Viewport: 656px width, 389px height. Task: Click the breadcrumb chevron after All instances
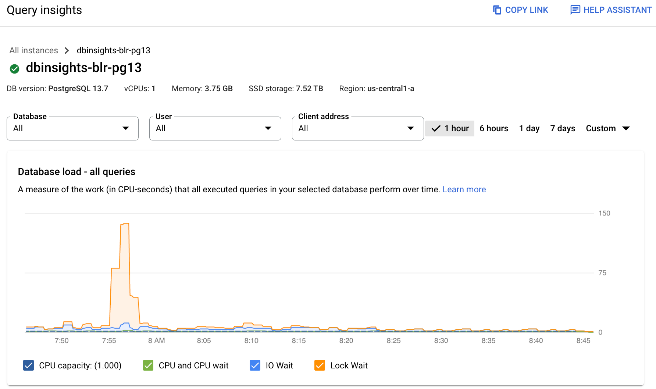[x=67, y=50]
